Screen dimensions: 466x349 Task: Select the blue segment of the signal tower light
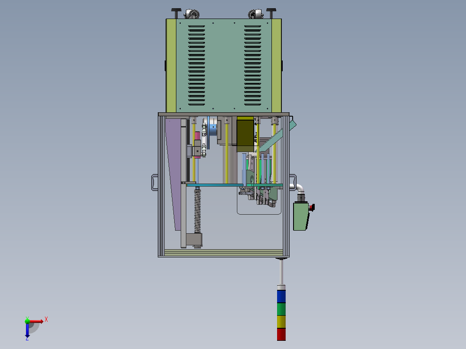[281, 296]
